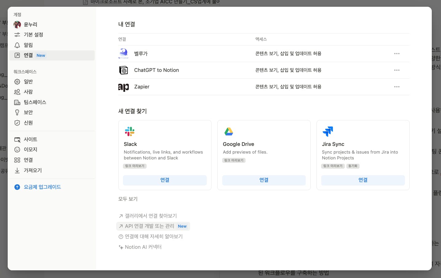Click the 가져오기 download arrow icon
The height and width of the screenshot is (278, 441).
[x=17, y=170]
